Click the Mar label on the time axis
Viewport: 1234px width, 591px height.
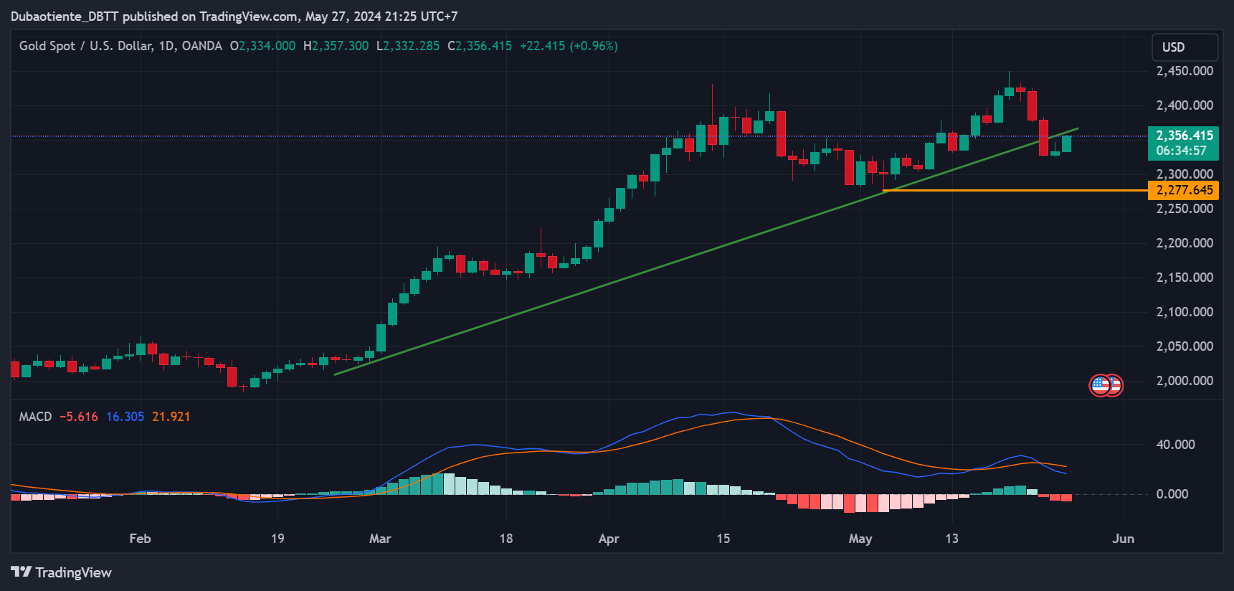coord(380,539)
